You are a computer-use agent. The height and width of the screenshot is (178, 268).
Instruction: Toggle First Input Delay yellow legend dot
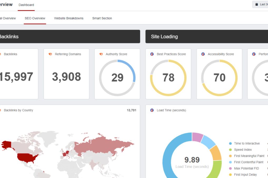pyautogui.click(x=230, y=175)
